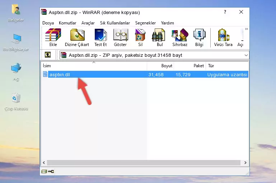The image size is (276, 183).
Task: Click the Ekle (Add) toolbar icon
Action: (x=53, y=37)
